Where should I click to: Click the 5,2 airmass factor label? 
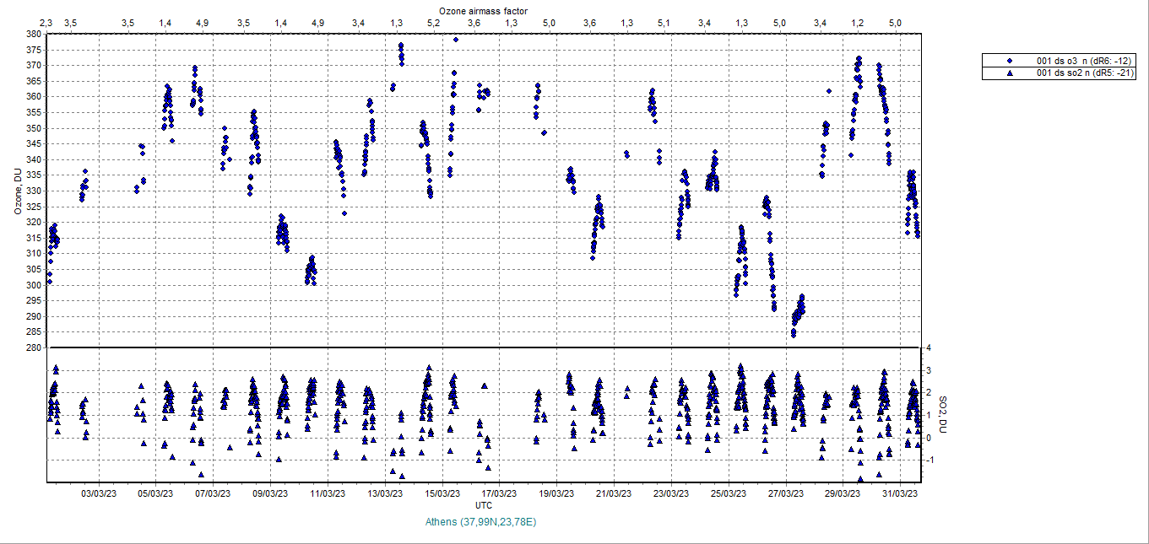click(x=433, y=22)
